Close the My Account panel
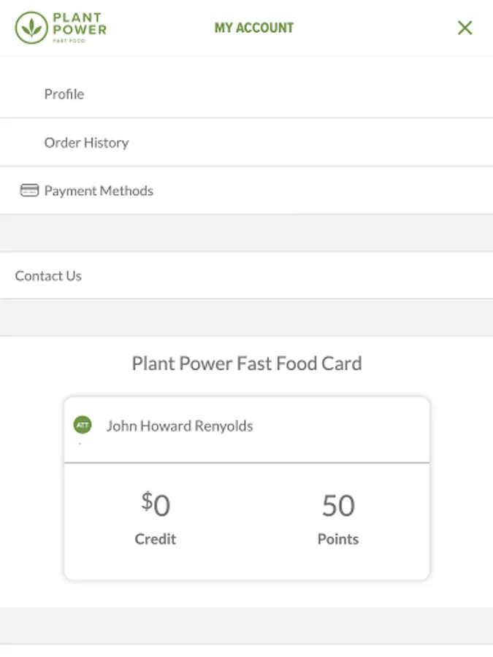 465,28
